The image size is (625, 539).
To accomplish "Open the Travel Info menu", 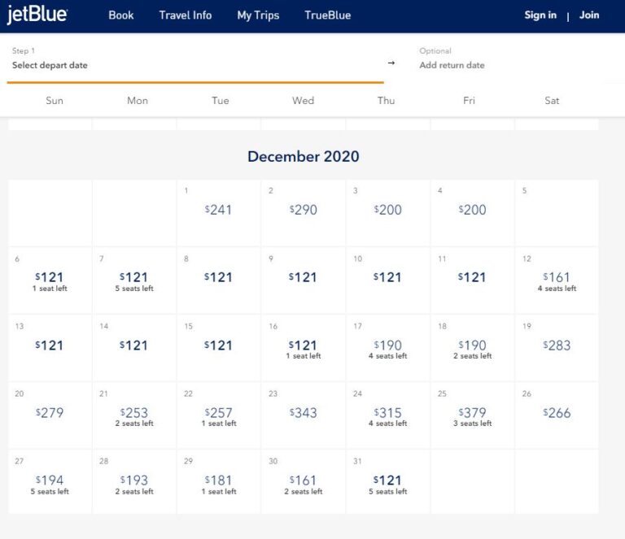I will coord(186,15).
